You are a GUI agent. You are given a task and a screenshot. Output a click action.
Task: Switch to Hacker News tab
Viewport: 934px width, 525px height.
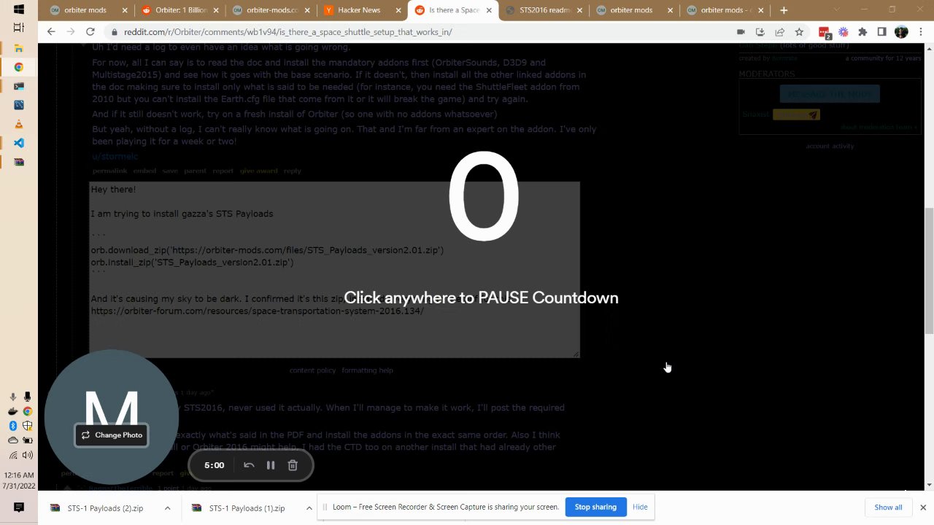pos(363,10)
